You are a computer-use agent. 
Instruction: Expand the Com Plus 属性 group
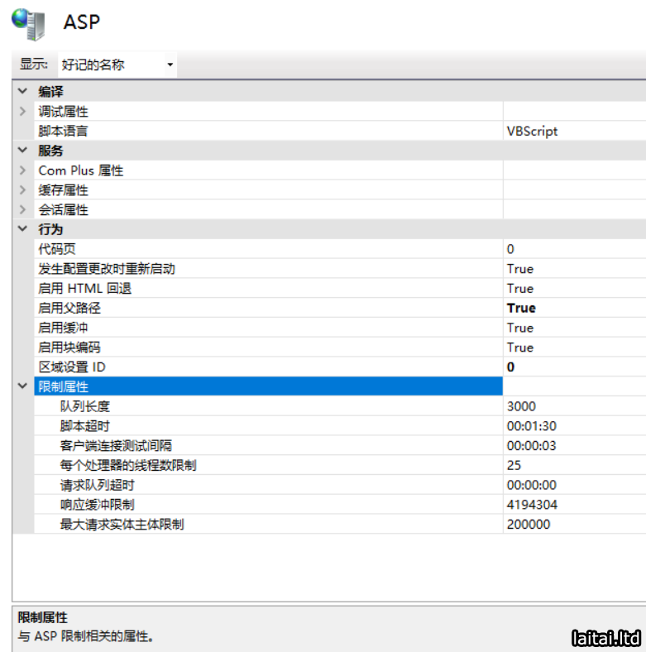pos(22,170)
